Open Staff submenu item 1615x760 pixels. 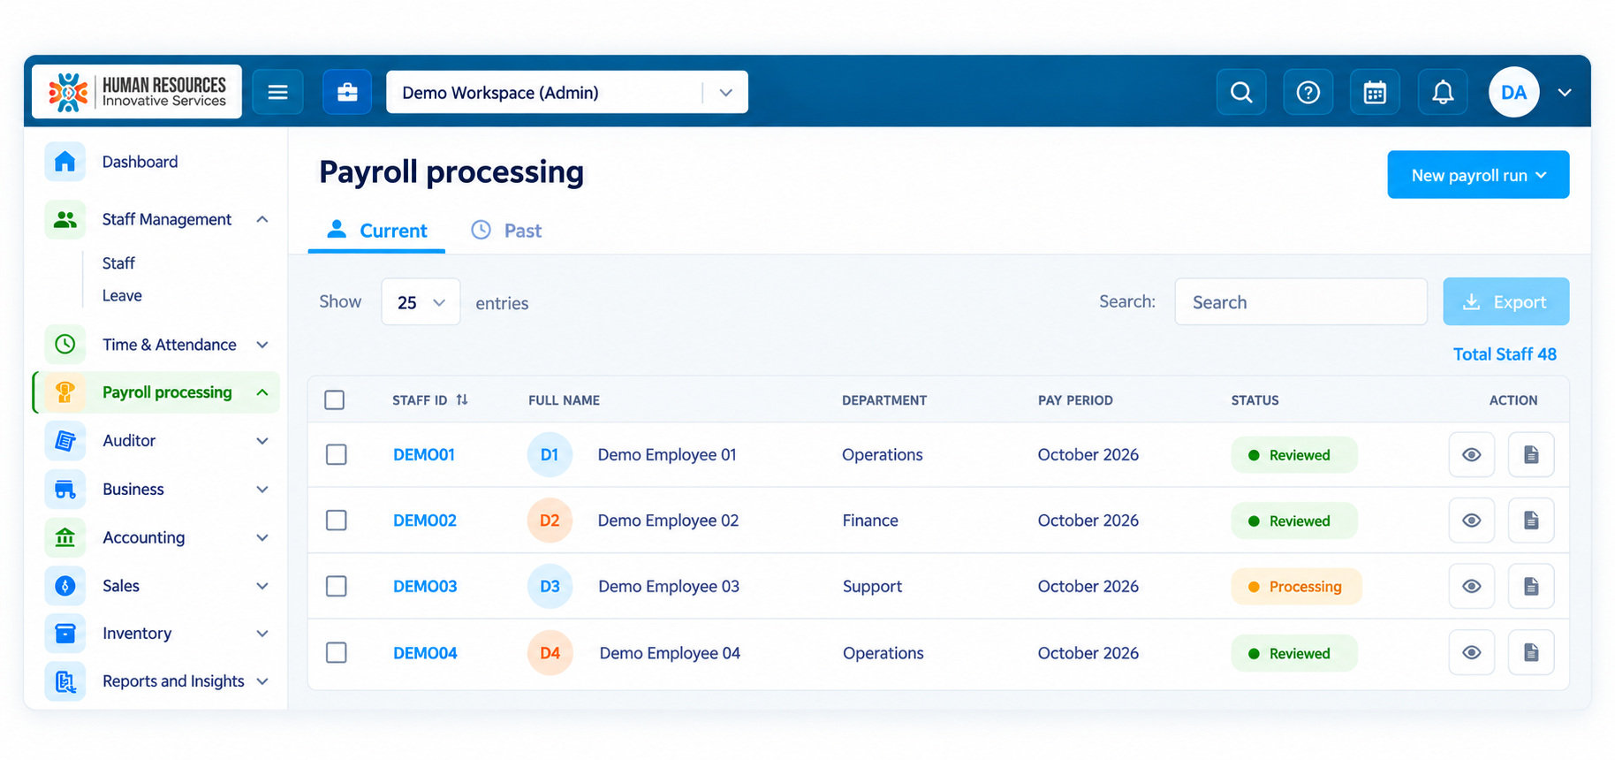[118, 263]
